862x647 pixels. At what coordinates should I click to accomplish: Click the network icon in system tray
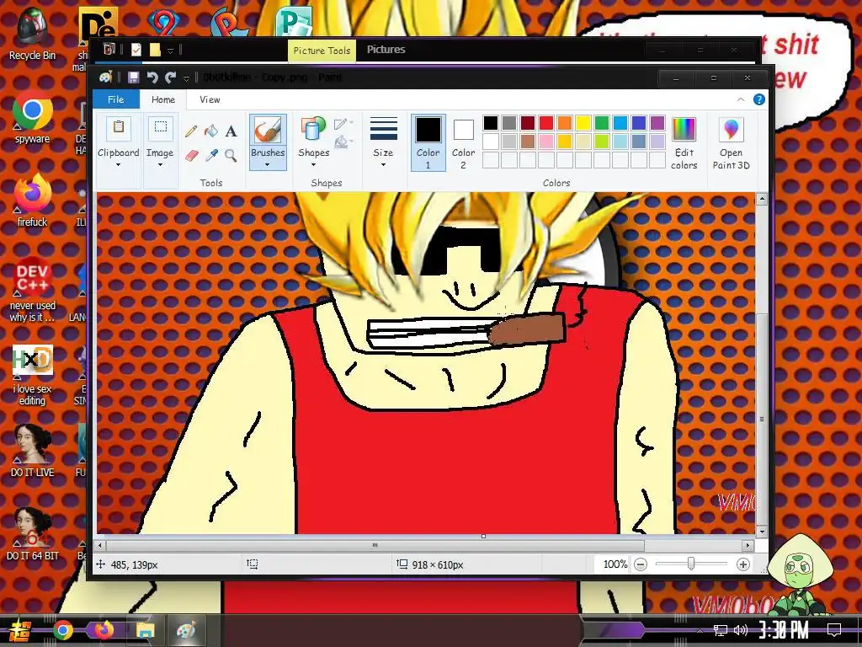[x=720, y=630]
